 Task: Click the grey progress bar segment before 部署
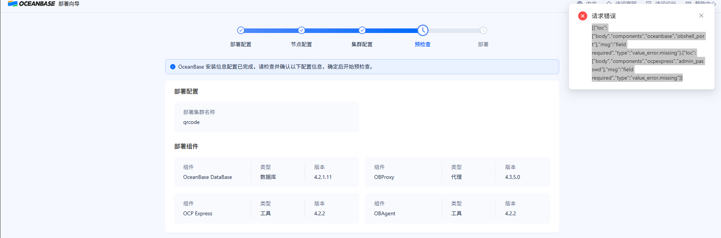454,30
